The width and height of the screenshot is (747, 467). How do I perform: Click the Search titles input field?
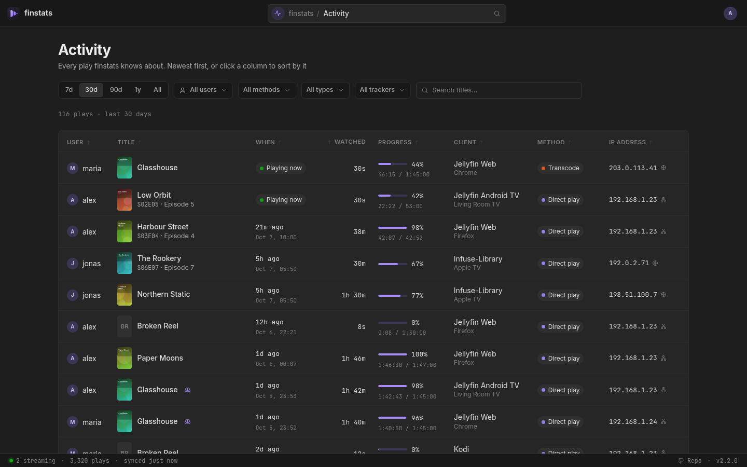point(499,90)
